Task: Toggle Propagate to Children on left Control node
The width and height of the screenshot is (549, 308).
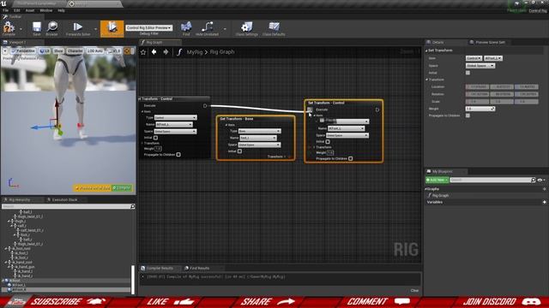Action: click(178, 155)
